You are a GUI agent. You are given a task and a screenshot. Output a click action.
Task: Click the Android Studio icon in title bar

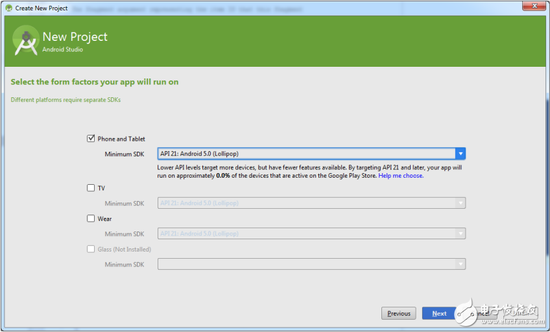click(9, 8)
